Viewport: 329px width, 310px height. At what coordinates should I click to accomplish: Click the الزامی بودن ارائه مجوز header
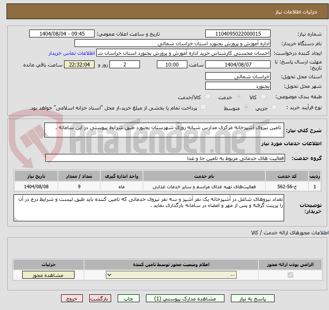(290, 265)
